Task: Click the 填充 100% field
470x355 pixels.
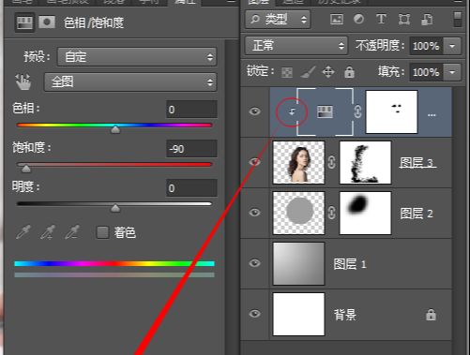Action: click(426, 72)
